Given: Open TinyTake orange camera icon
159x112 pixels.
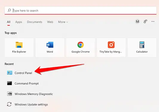Looking at the screenshot, I should [111, 45].
